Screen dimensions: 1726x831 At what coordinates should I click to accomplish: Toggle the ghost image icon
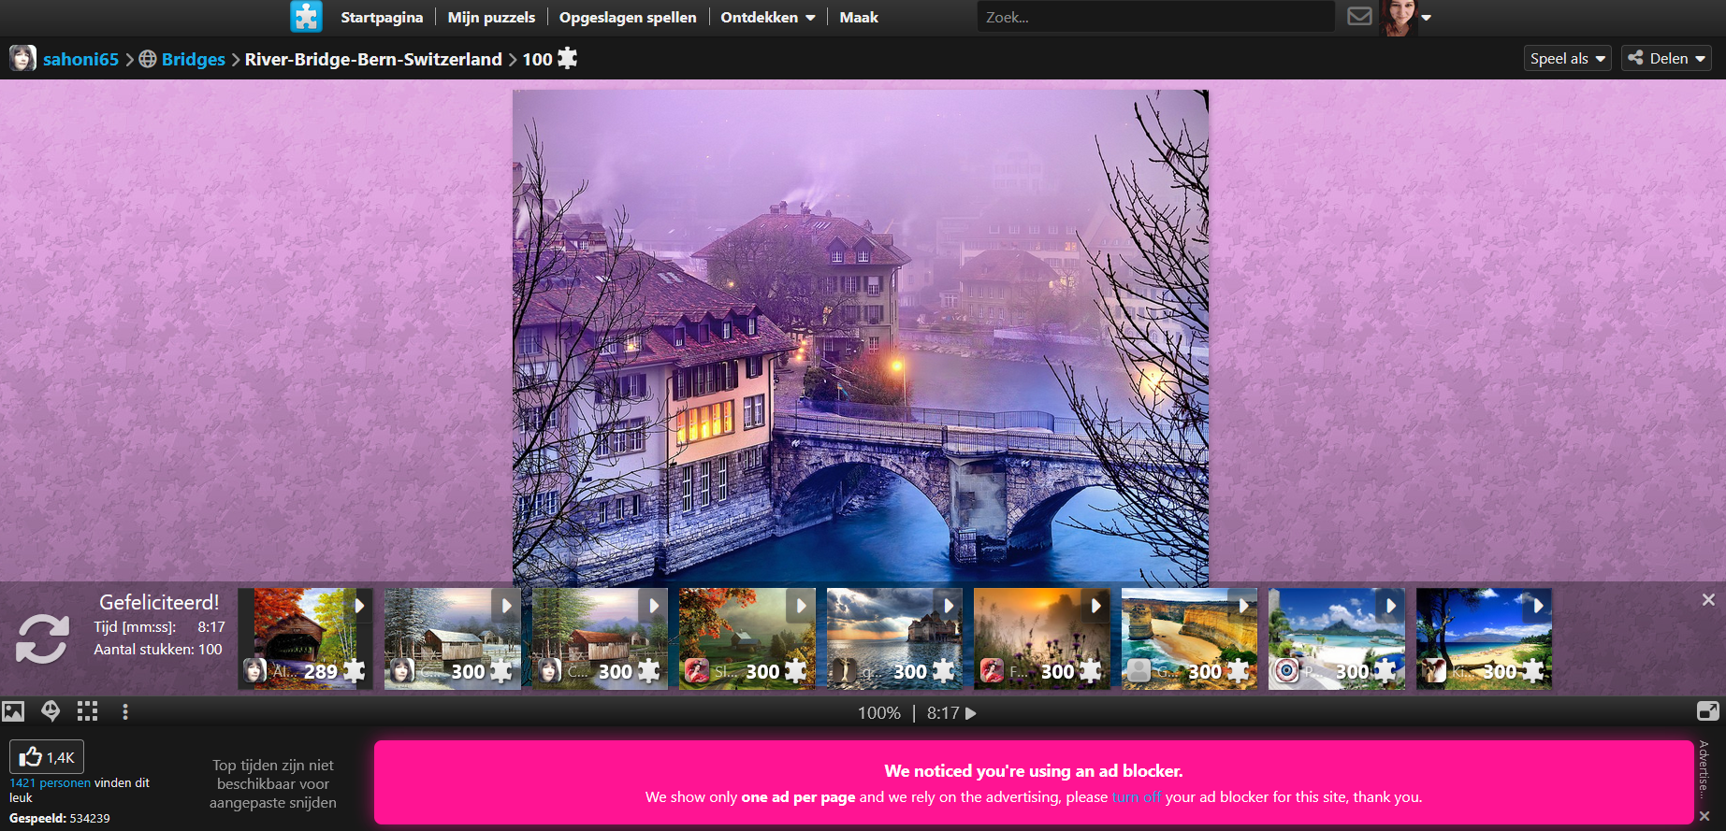point(51,711)
